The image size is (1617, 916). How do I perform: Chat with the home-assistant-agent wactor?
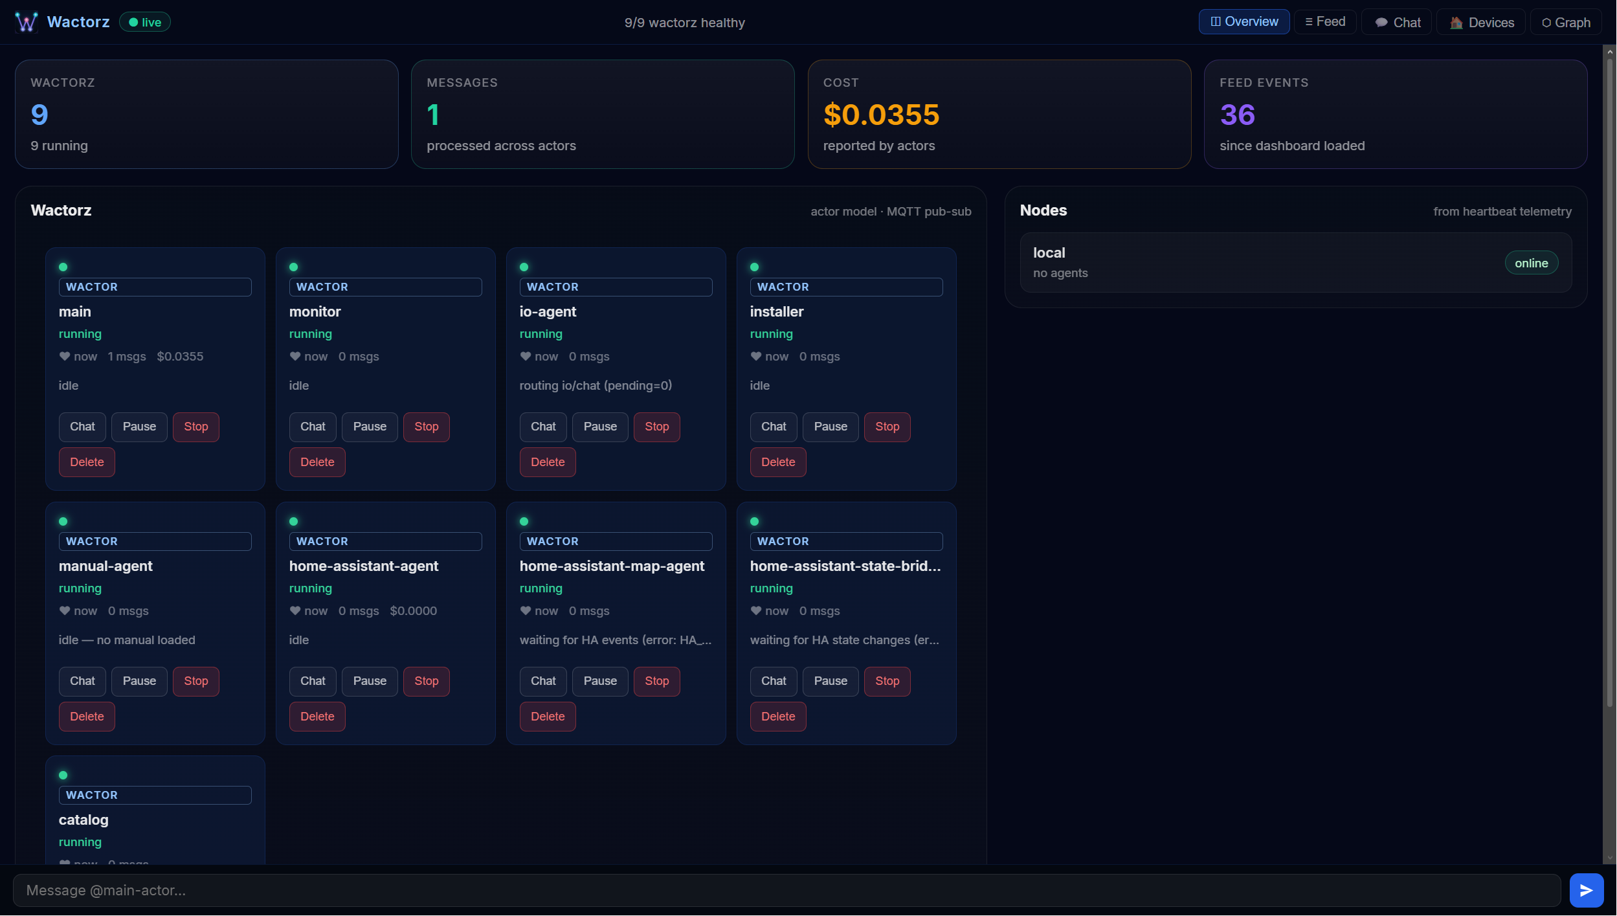[x=313, y=681]
